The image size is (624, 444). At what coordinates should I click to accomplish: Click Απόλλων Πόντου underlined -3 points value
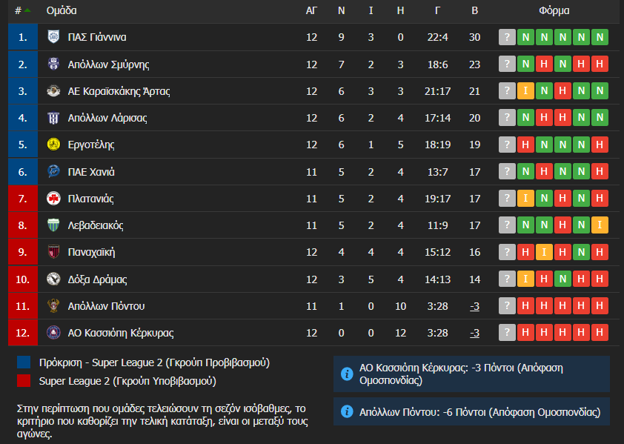475,306
